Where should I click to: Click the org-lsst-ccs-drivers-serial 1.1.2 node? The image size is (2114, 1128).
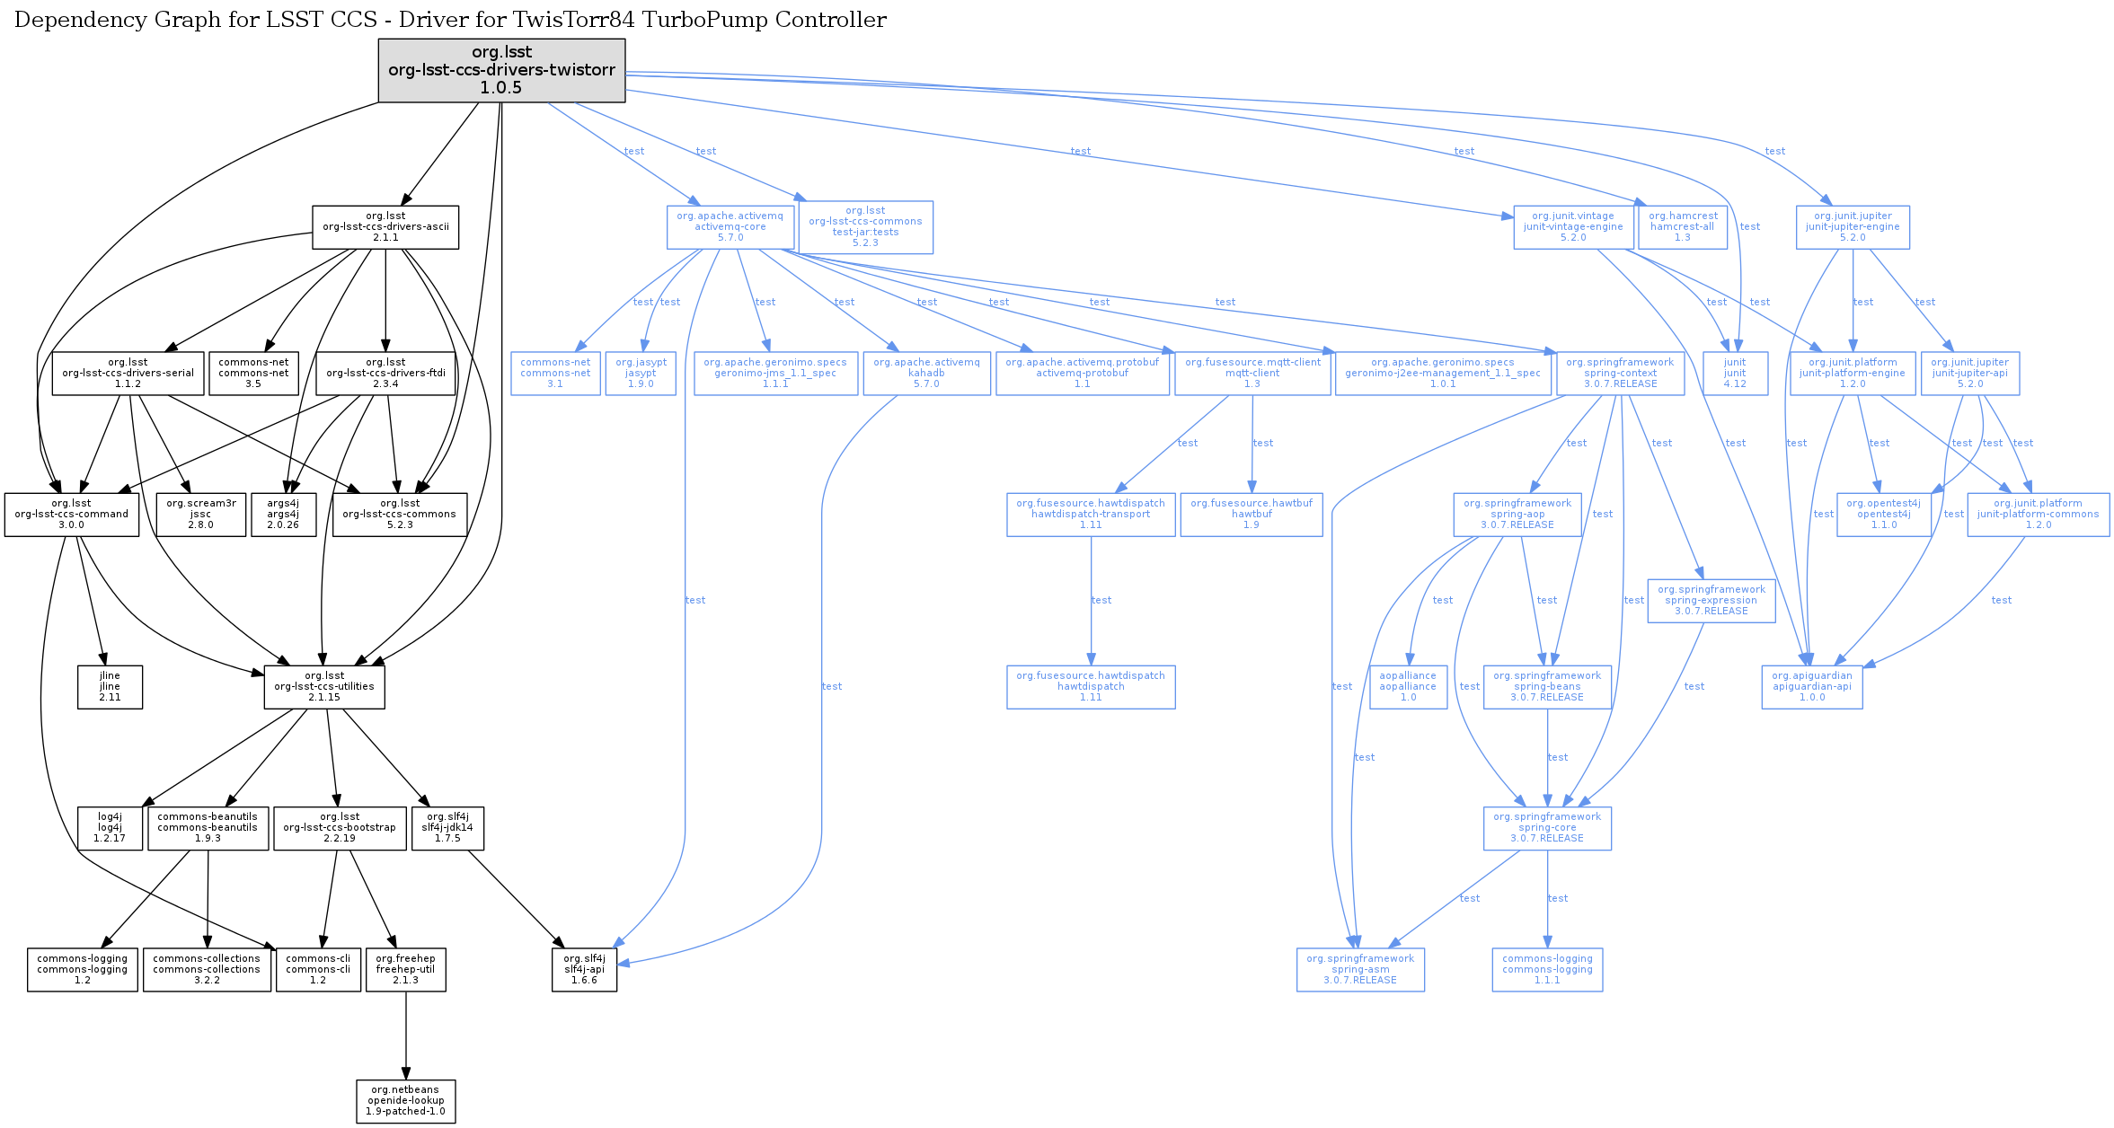coord(128,374)
